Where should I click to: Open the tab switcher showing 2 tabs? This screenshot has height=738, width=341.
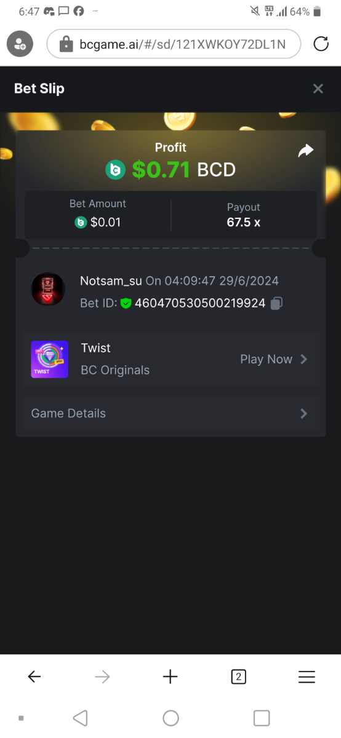click(238, 677)
